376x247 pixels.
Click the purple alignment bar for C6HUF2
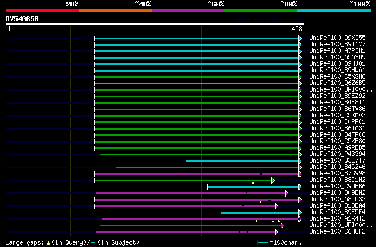(x=186, y=232)
